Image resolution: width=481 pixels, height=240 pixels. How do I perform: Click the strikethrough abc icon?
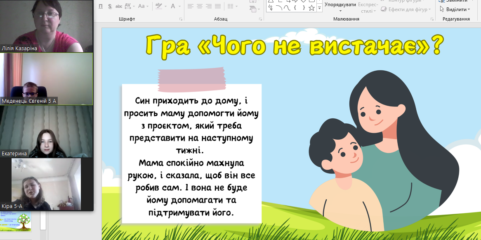point(119,6)
